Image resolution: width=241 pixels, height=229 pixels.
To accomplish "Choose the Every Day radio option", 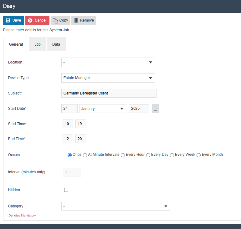I will [x=148, y=155].
